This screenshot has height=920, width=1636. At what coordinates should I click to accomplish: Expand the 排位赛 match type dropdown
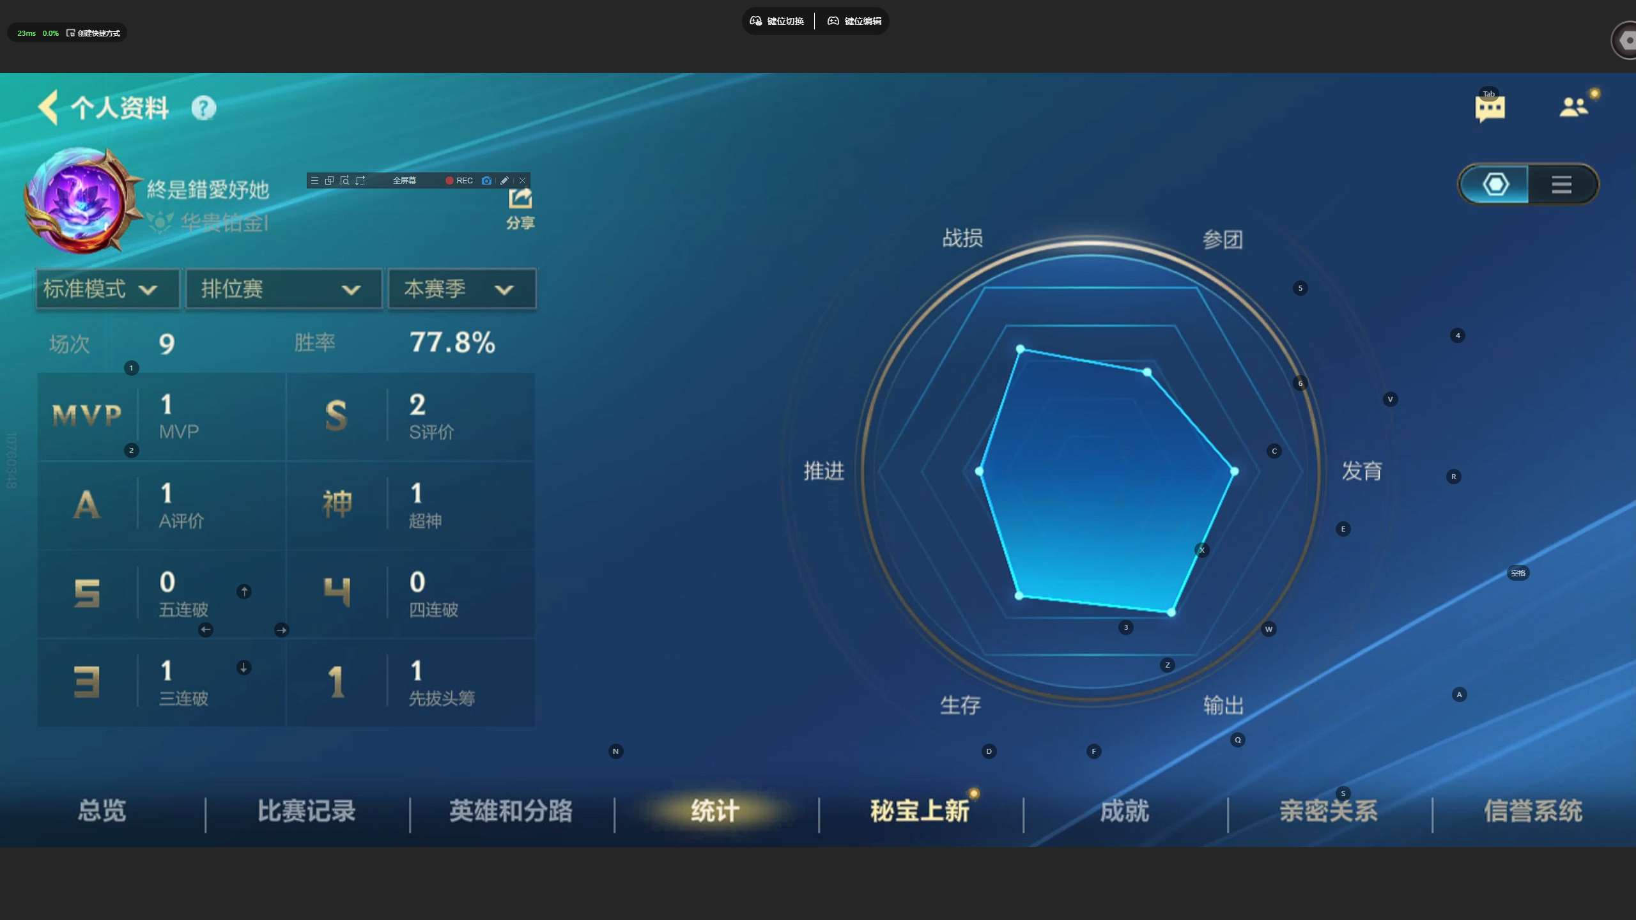point(283,289)
